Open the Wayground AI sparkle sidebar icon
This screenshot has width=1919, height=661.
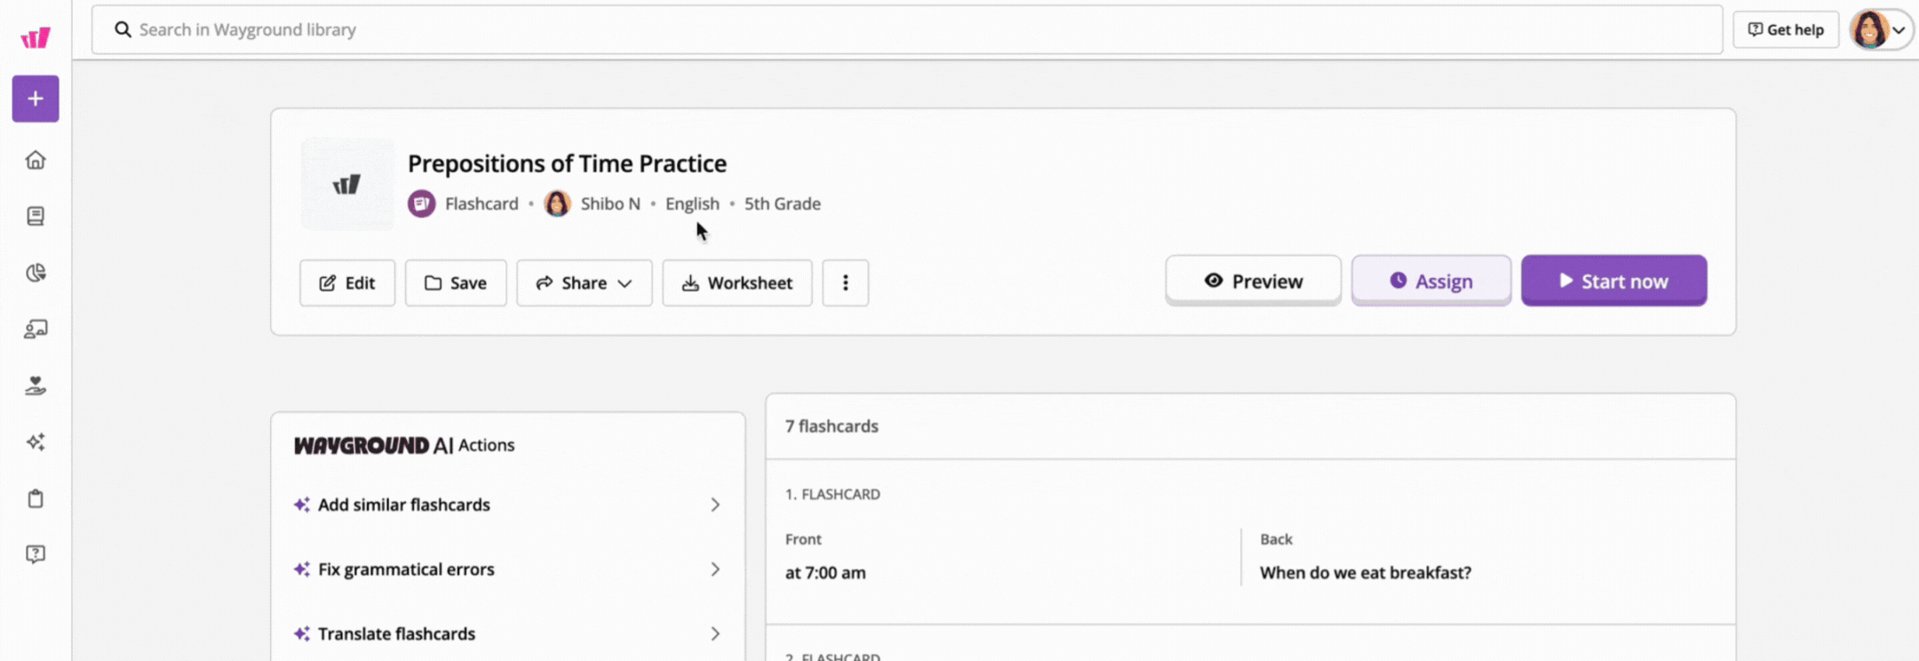(x=36, y=442)
